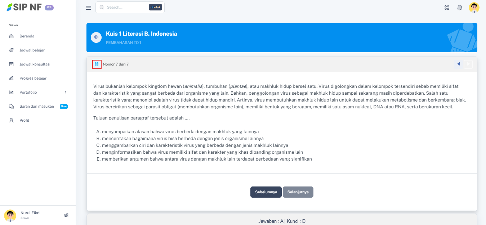This screenshot has height=225, width=486.
Task: Open Saran dan masukan menu item
Action: (36, 106)
